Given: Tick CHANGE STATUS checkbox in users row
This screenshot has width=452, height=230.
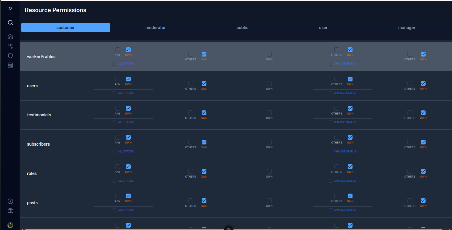Looking at the screenshot, I should [x=331, y=93].
